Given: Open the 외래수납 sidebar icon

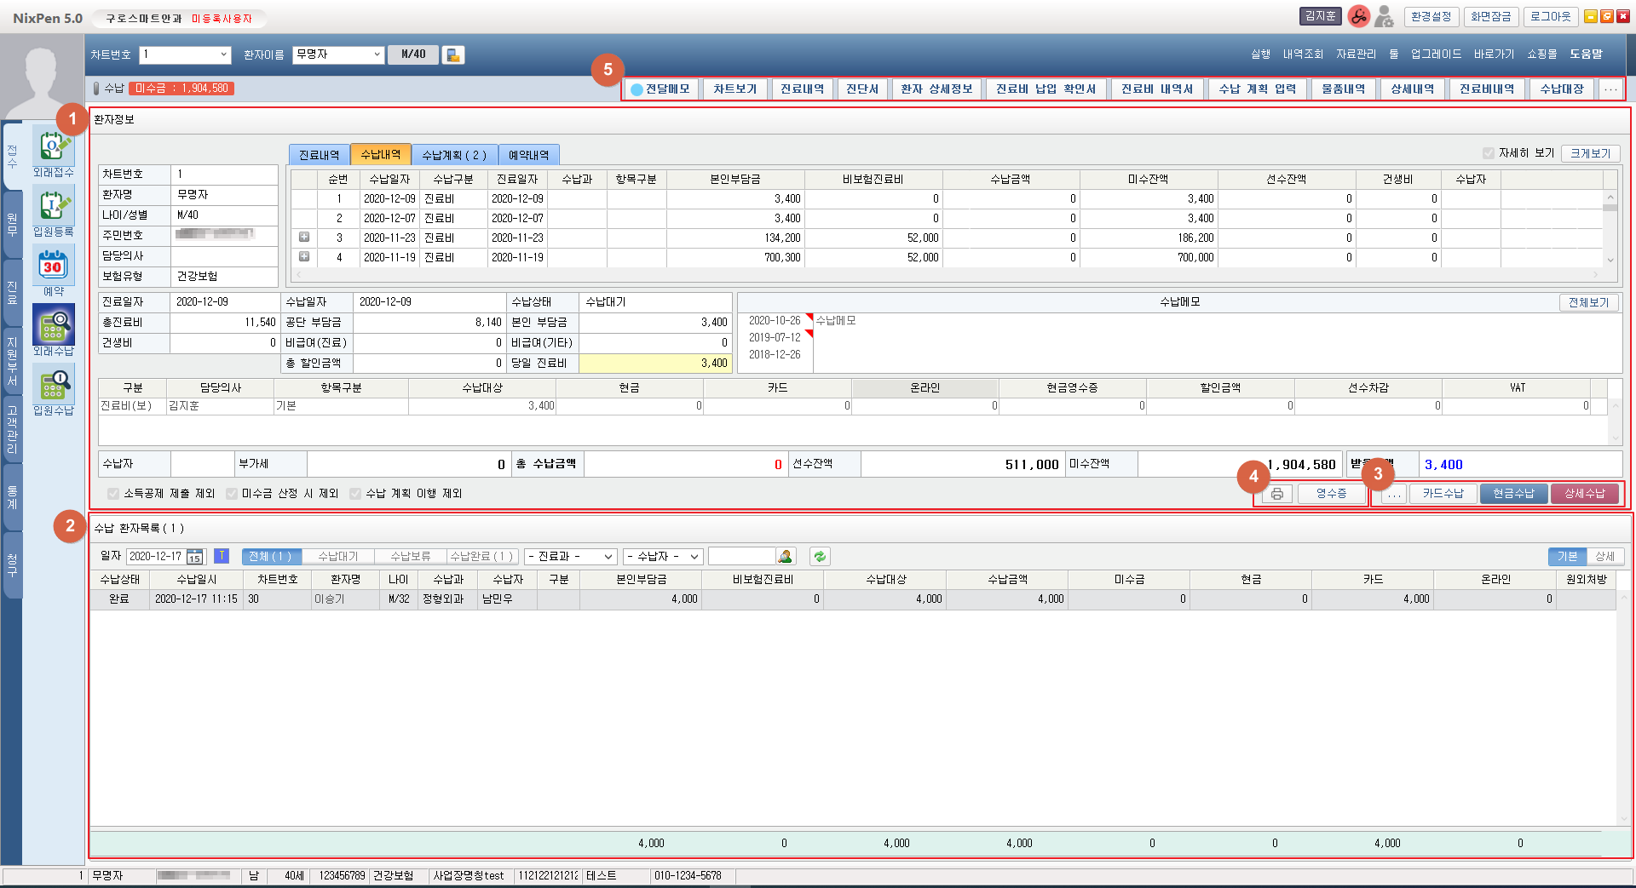Looking at the screenshot, I should tap(53, 326).
